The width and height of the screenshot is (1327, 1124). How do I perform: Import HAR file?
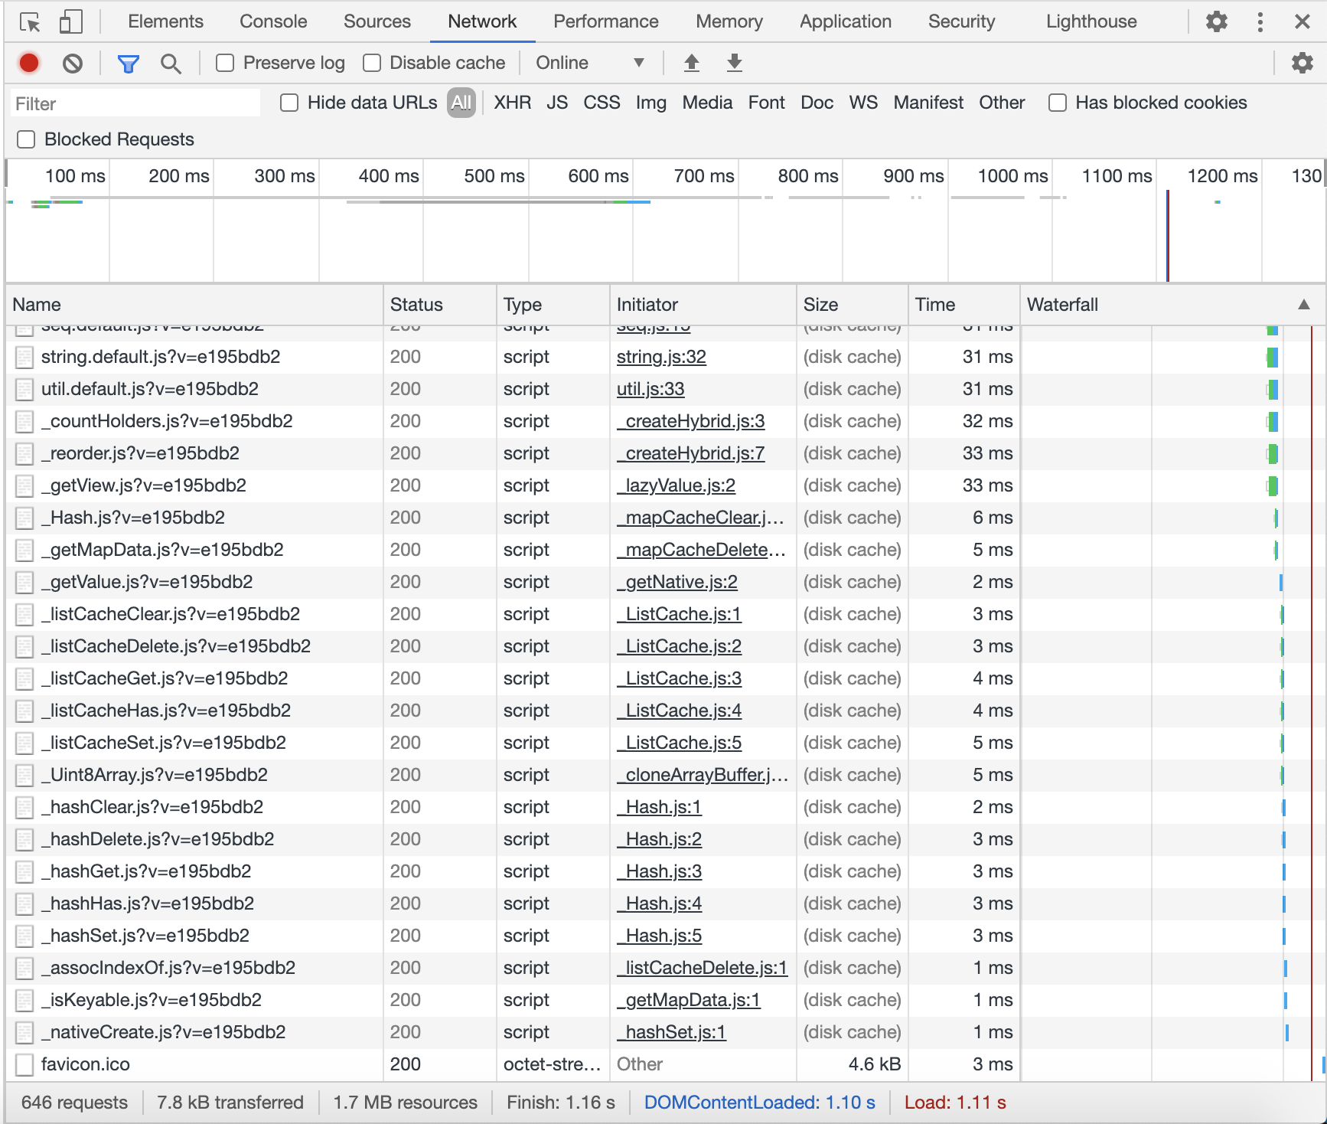(x=691, y=63)
